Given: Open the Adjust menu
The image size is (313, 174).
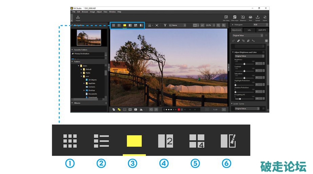Looking at the screenshot, I should click(99, 12).
